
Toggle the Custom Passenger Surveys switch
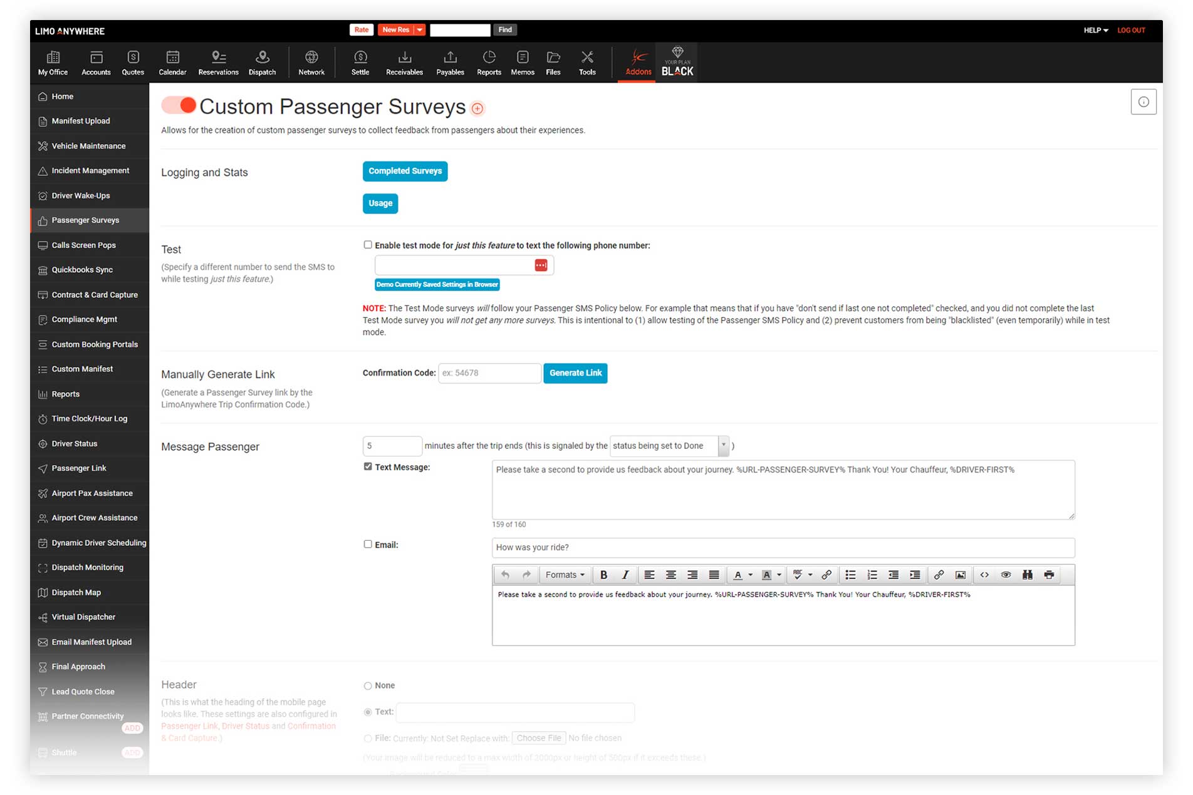[x=179, y=105]
